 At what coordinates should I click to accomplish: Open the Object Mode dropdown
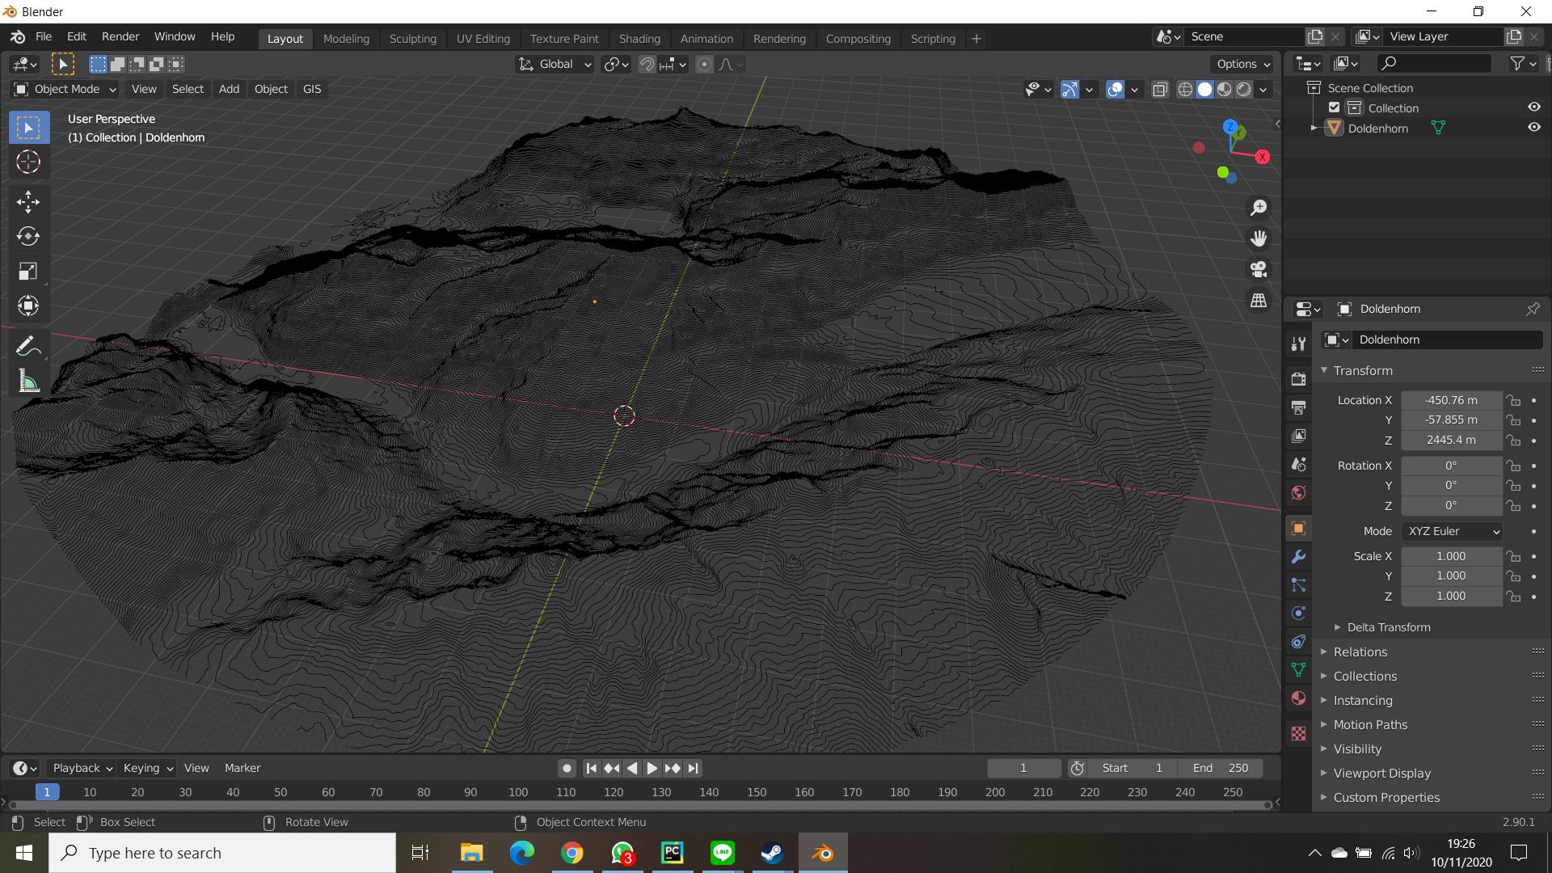pyautogui.click(x=65, y=89)
